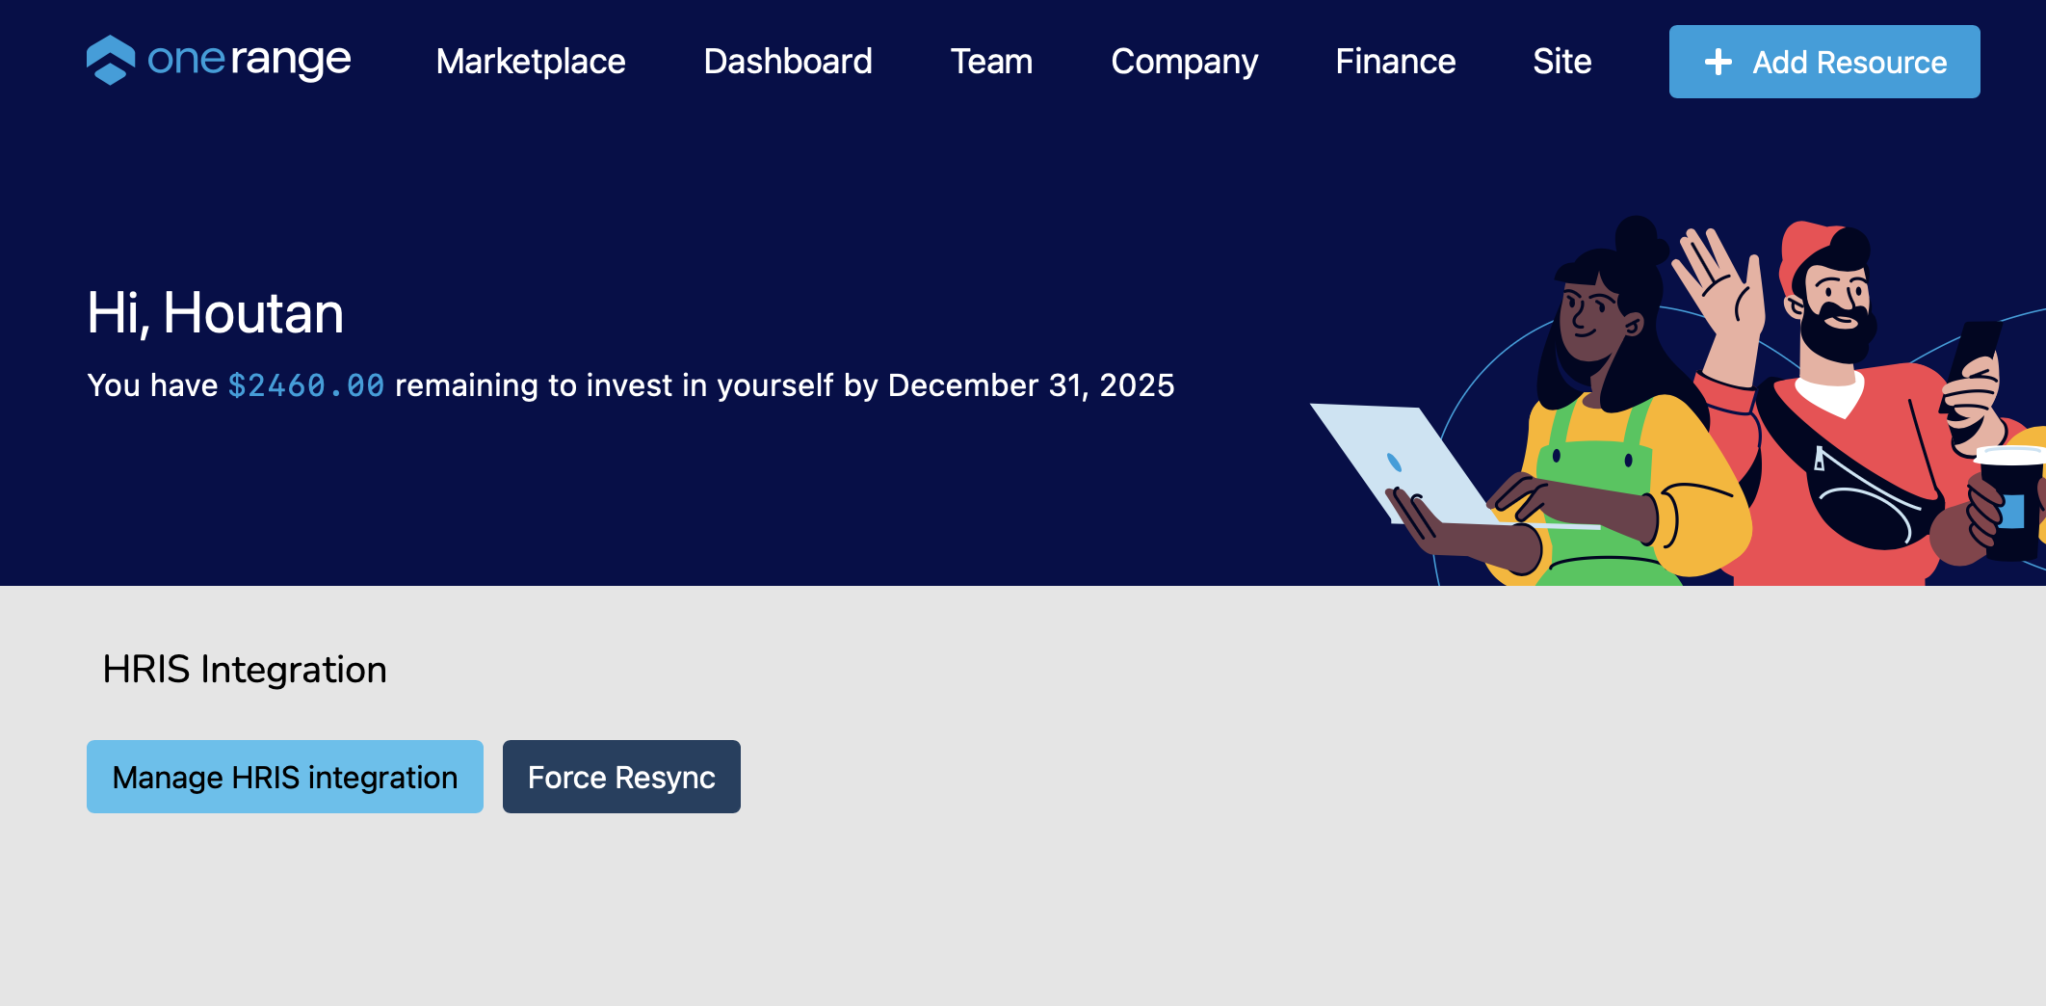Click the OneRange diamond logo icon

[109, 62]
